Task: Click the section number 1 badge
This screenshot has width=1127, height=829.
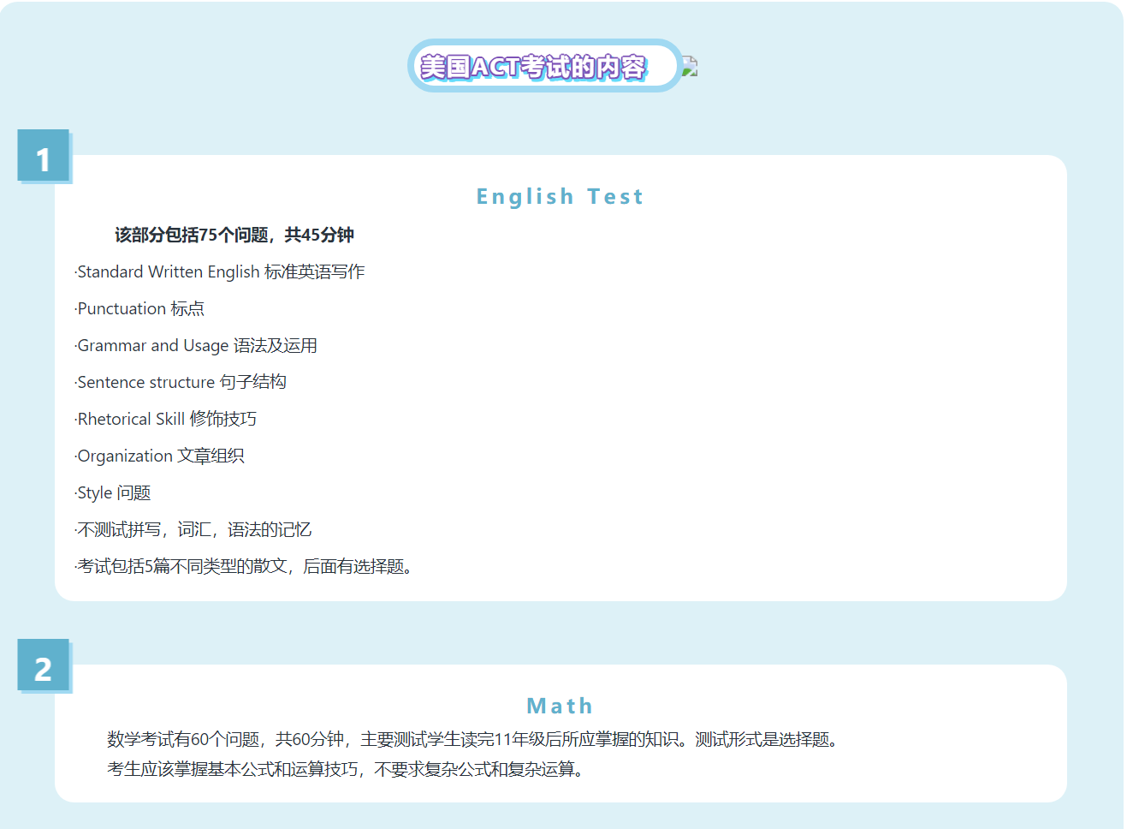Action: [44, 156]
